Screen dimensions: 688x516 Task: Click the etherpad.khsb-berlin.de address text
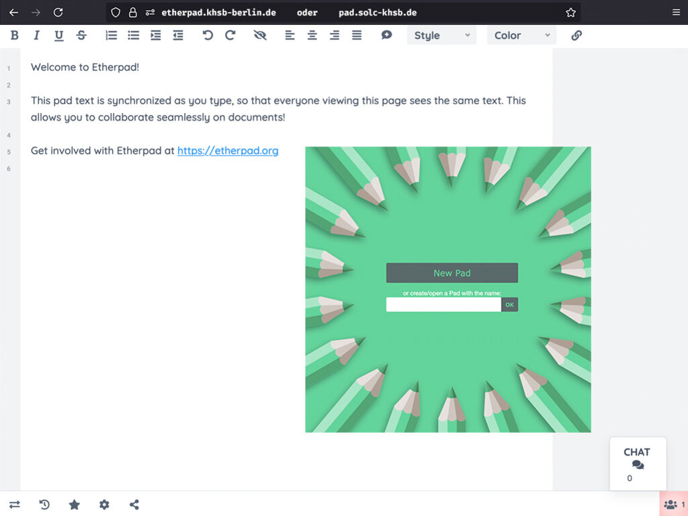pos(218,13)
